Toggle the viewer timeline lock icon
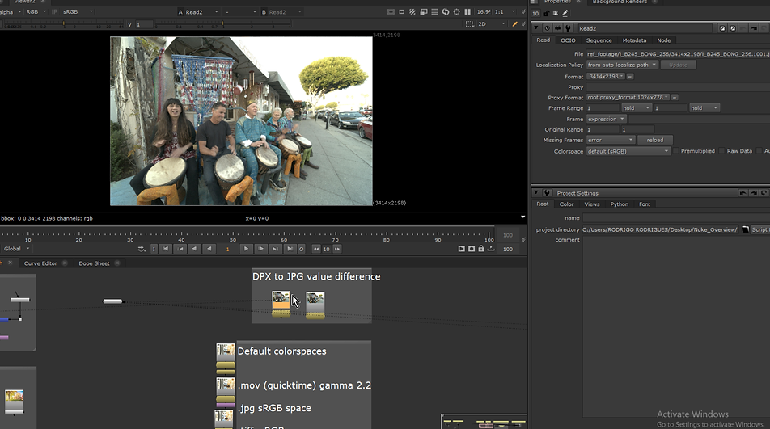Viewport: 770px width, 429px height. click(x=481, y=249)
